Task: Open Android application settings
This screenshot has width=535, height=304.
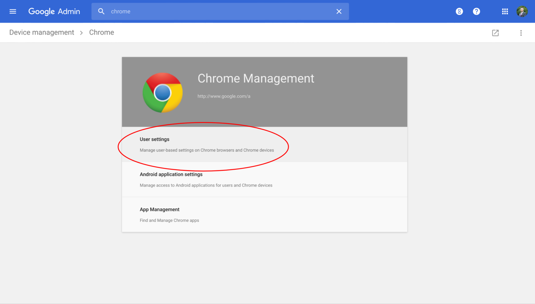Action: coord(265,180)
